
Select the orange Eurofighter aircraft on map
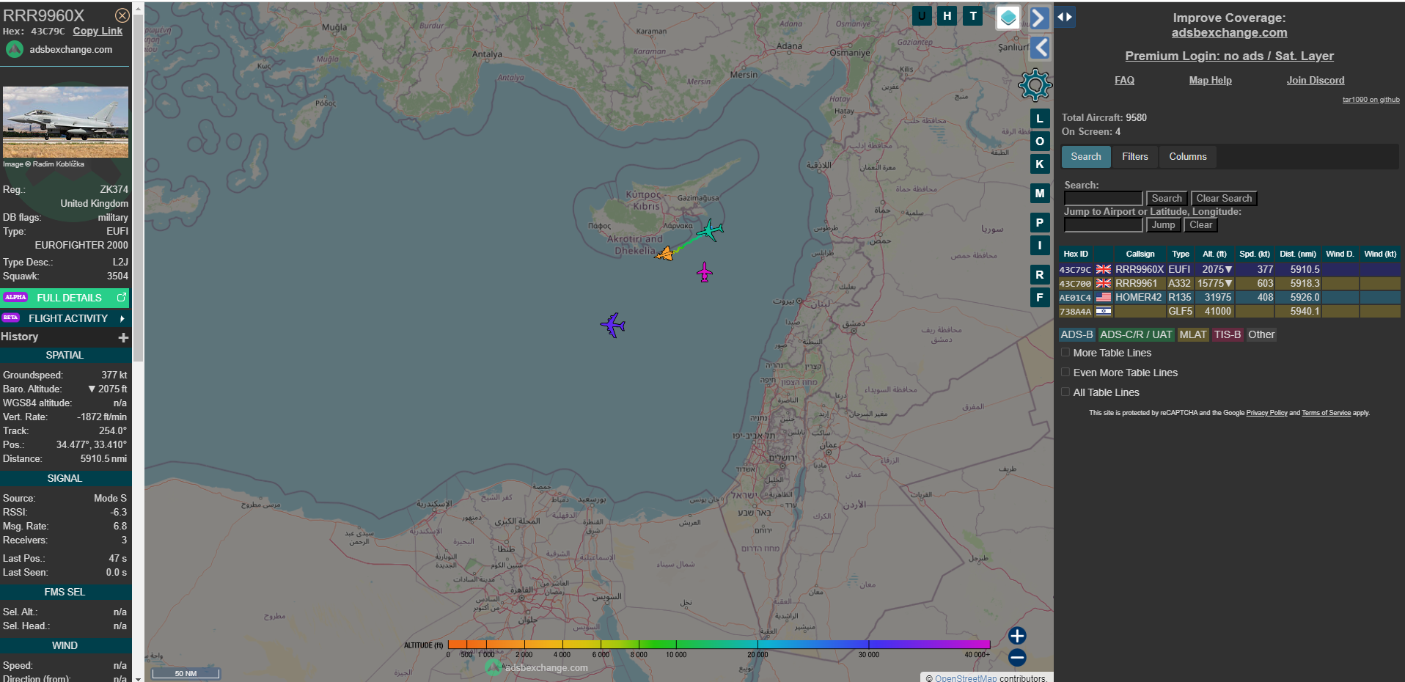664,254
